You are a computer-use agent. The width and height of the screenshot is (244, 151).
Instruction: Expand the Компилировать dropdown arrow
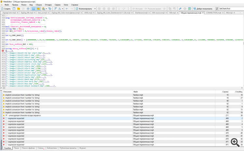tap(95, 9)
